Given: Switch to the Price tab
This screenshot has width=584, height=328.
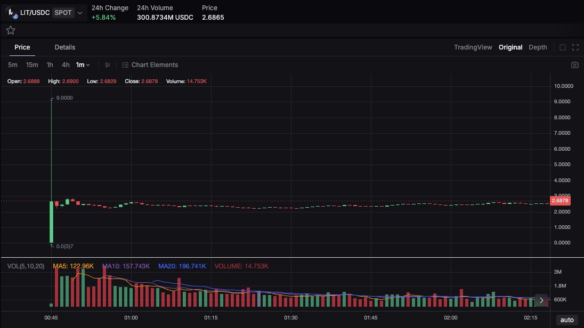Looking at the screenshot, I should [22, 47].
